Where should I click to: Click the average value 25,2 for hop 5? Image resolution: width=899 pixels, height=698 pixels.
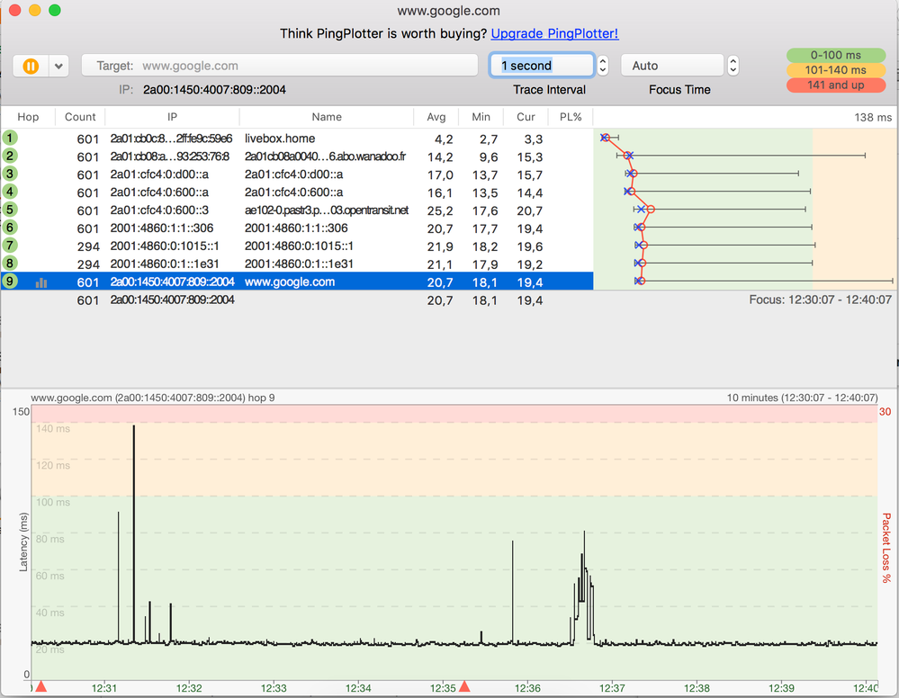(440, 210)
